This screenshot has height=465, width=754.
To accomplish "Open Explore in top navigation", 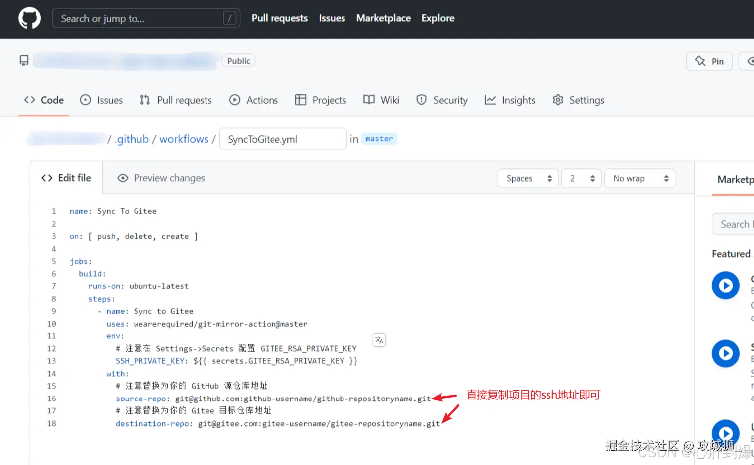I will (438, 18).
